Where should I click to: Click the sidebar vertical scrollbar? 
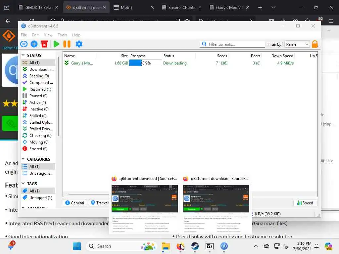(58, 96)
